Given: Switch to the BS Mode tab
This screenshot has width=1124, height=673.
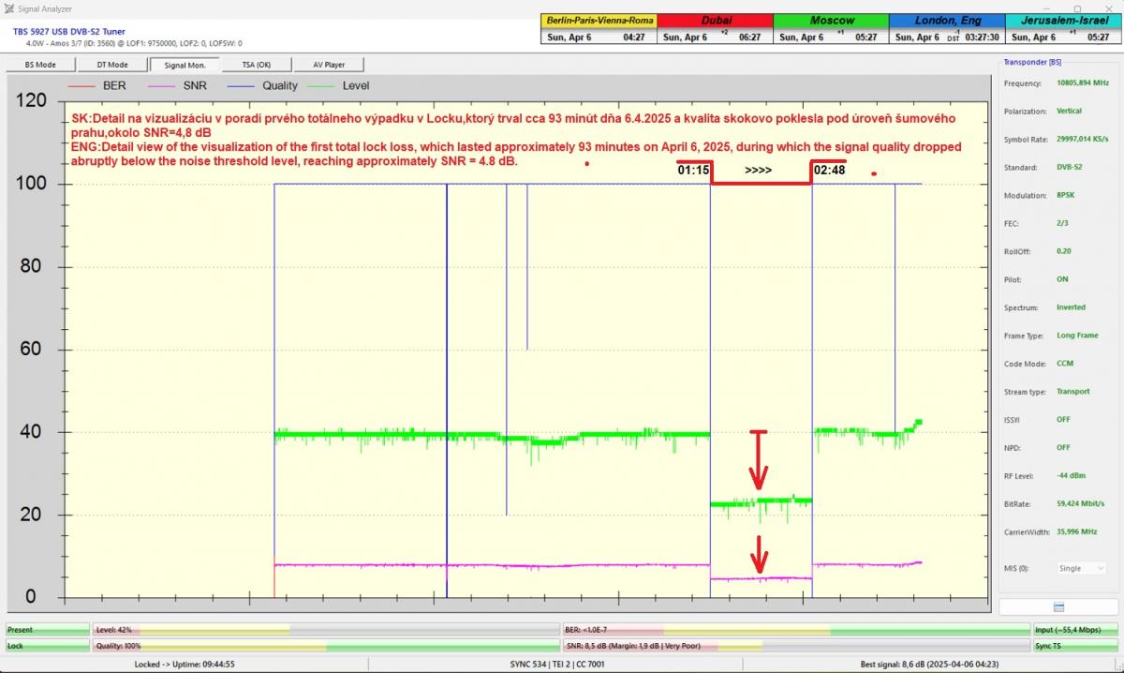Looking at the screenshot, I should pos(40,65).
